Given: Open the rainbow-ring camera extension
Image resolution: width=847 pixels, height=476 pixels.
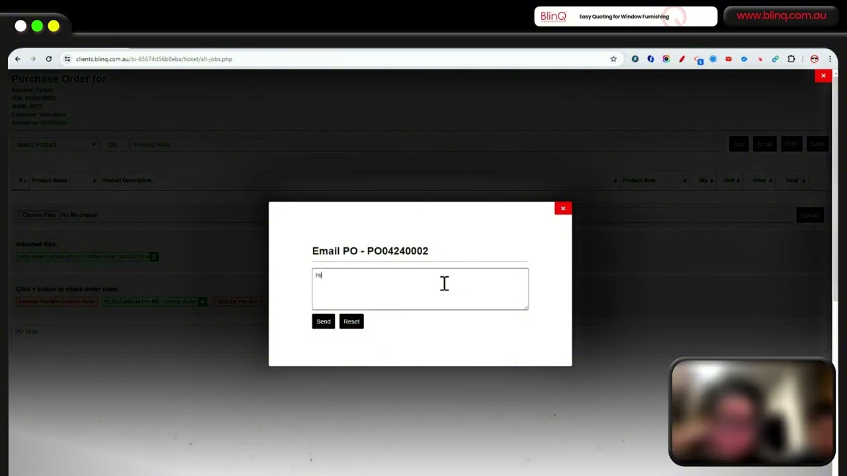Looking at the screenshot, I should [x=666, y=59].
